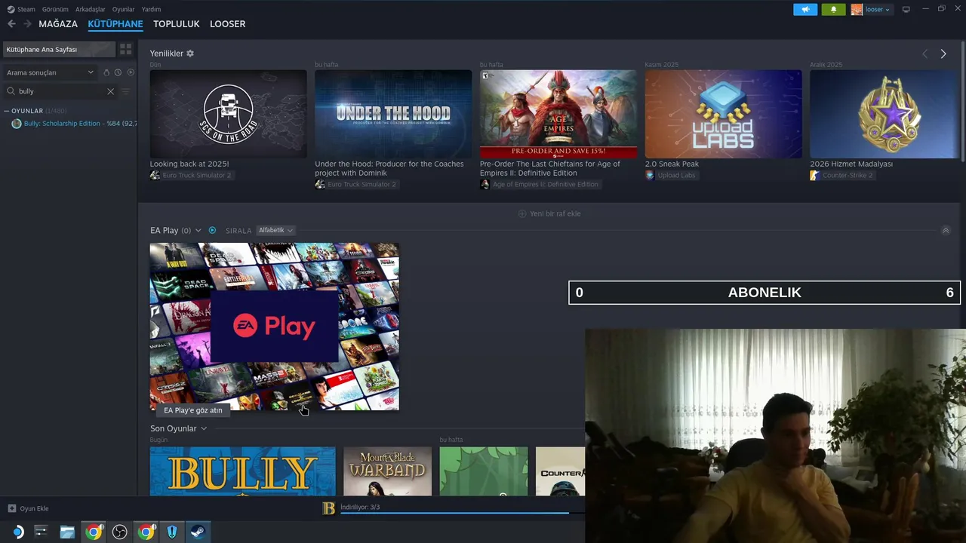Click the Linux penguin filter icon
966x543 pixels.
pyautogui.click(x=106, y=72)
